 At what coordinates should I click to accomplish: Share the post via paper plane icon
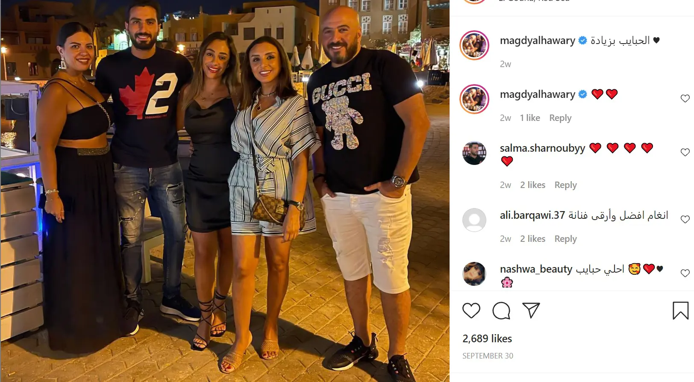point(531,310)
